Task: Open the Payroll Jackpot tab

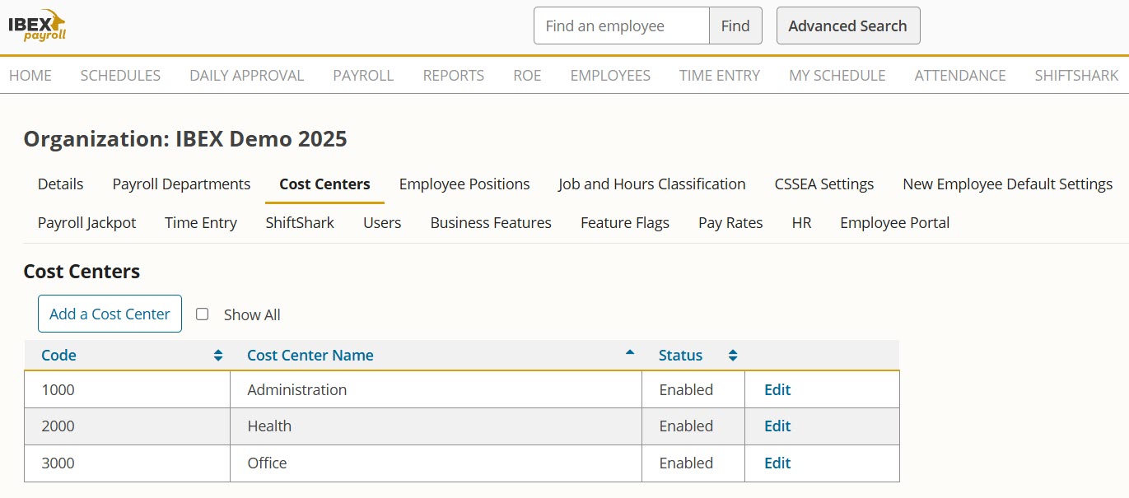Action: (x=87, y=223)
